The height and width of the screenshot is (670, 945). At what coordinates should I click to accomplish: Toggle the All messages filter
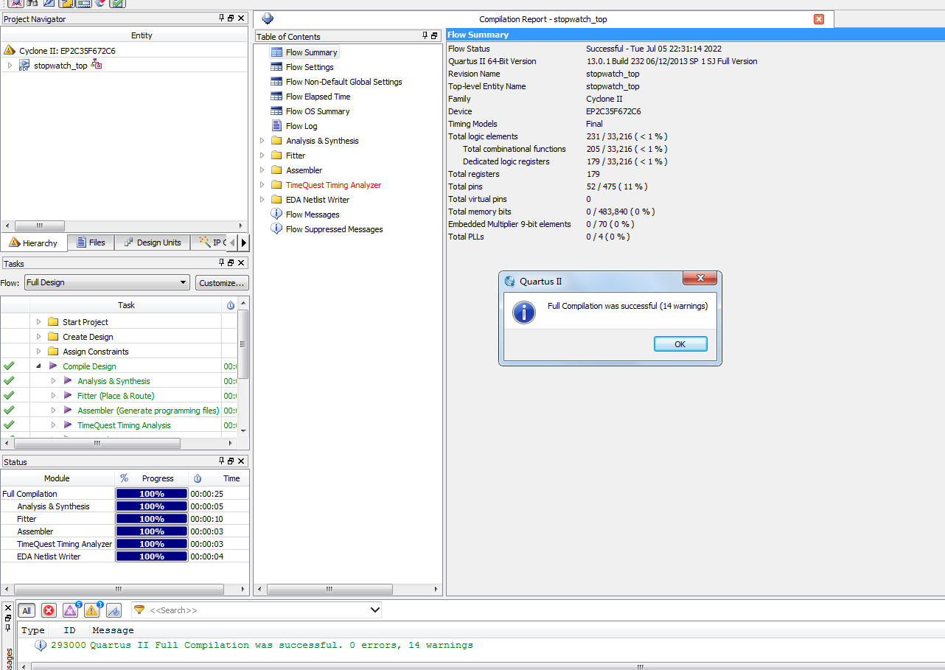pyautogui.click(x=27, y=610)
